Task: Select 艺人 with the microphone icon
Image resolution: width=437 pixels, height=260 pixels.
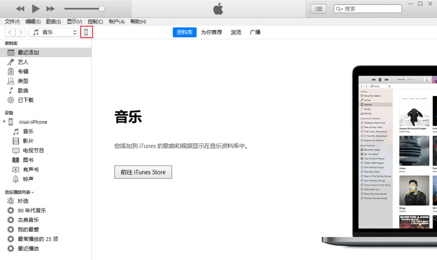Action: click(23, 62)
